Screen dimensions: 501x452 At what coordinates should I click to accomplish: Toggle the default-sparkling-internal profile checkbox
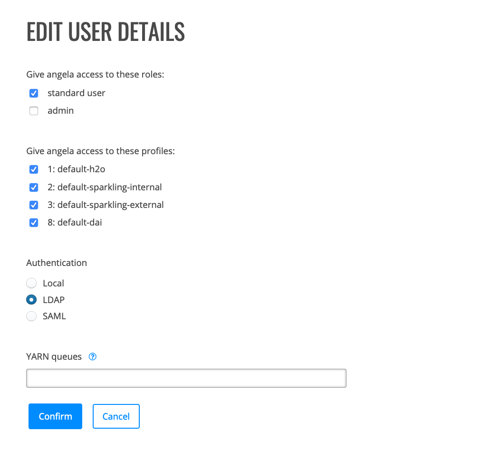[x=34, y=187]
